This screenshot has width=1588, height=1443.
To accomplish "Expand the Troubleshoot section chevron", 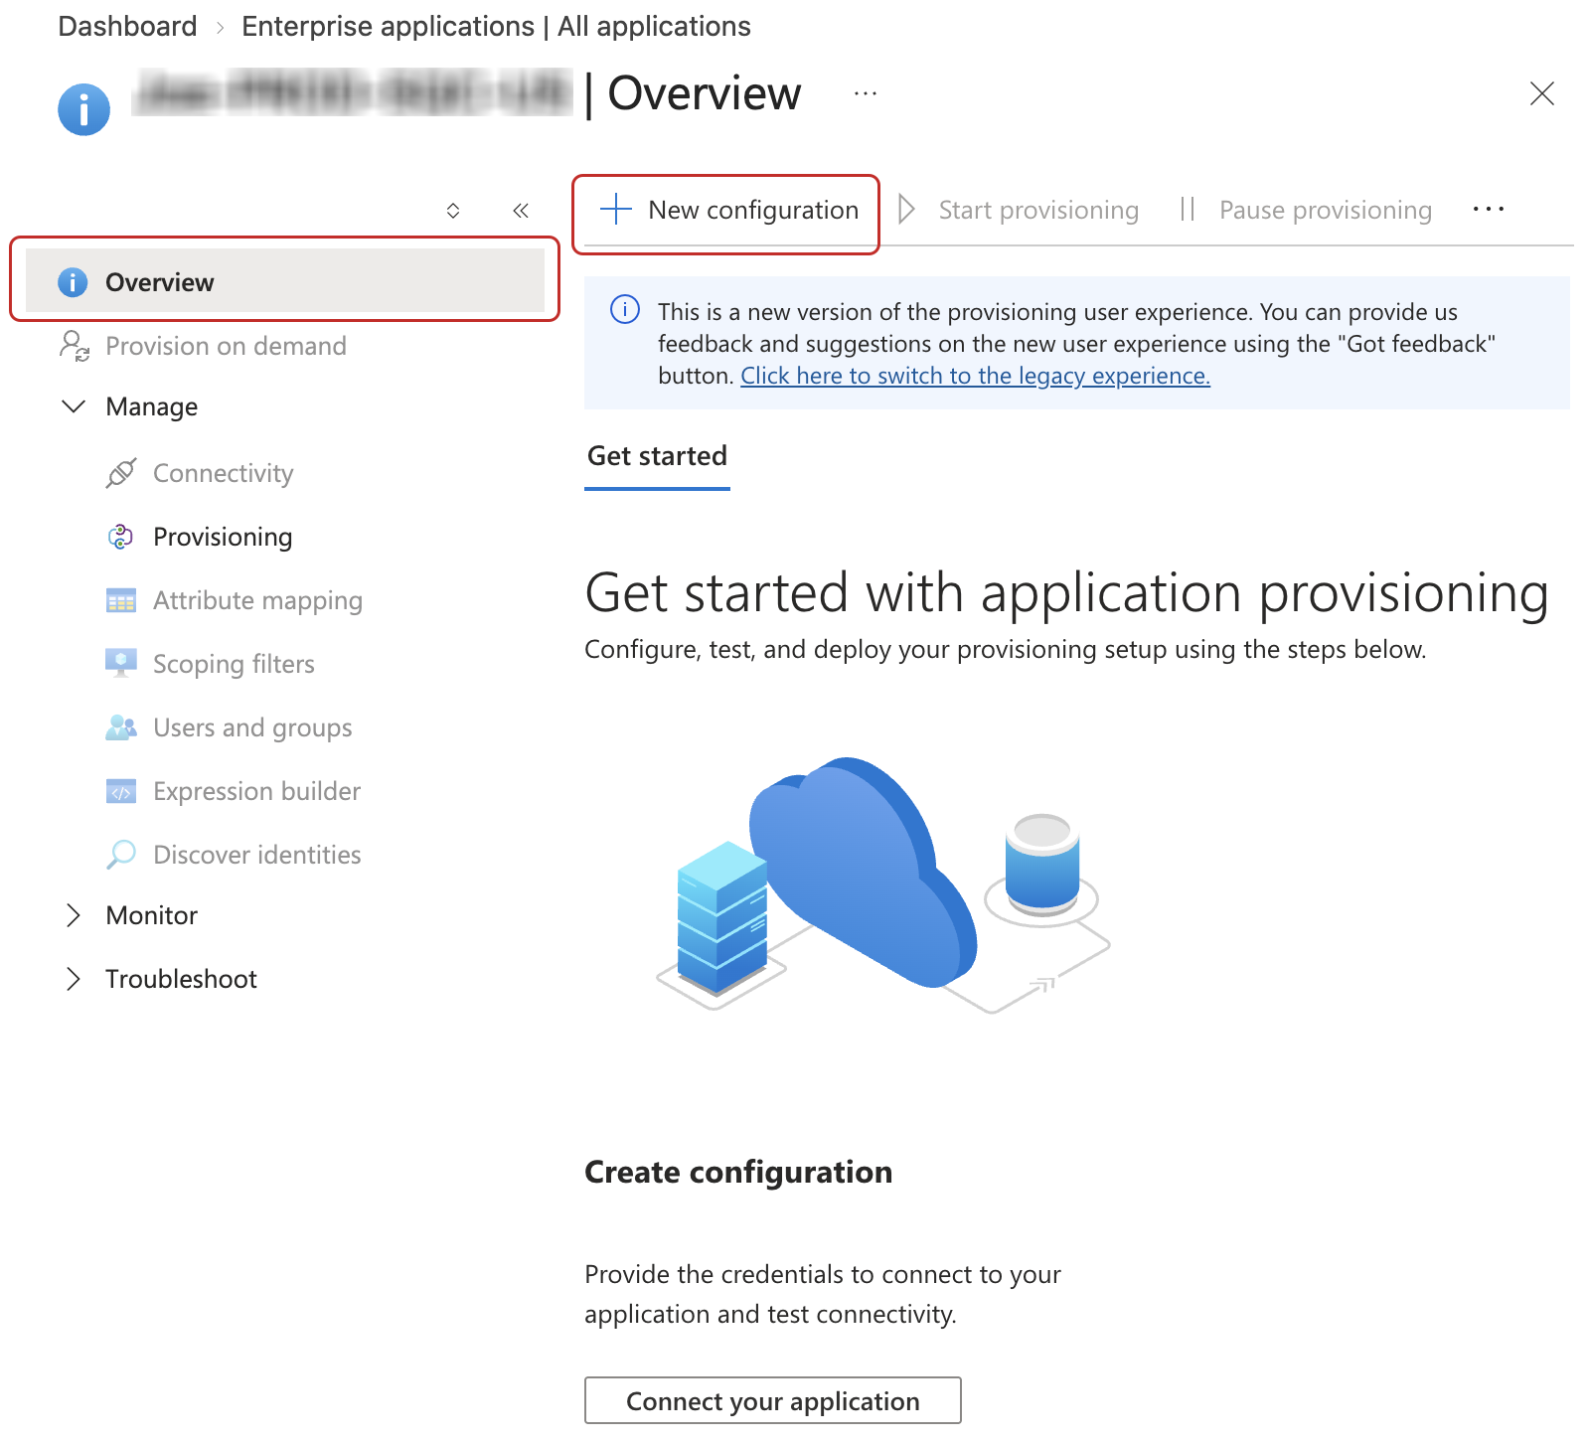I will coord(73,979).
